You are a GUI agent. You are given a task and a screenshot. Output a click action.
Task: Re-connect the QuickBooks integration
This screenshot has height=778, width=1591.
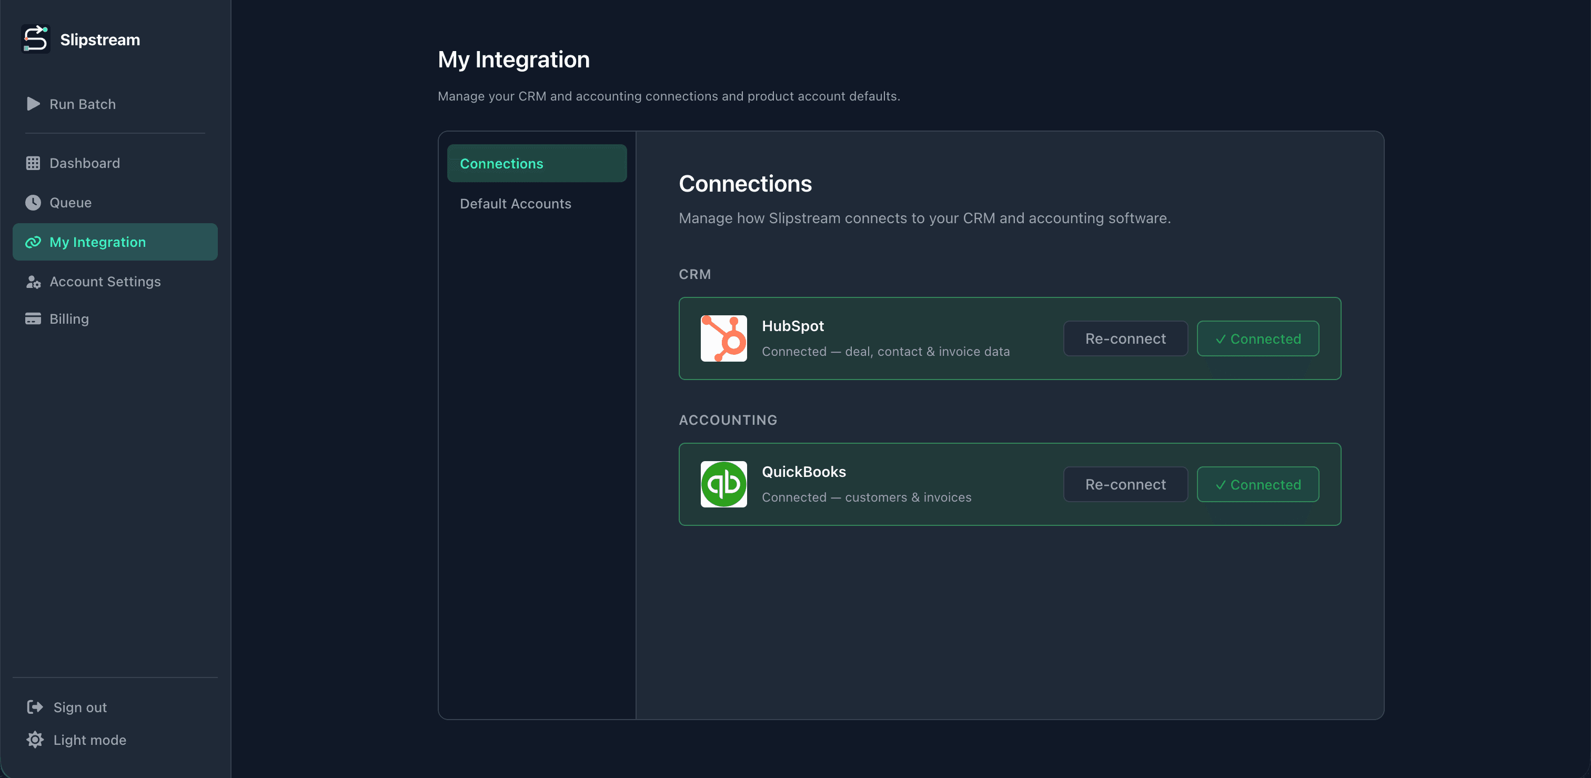click(x=1125, y=484)
